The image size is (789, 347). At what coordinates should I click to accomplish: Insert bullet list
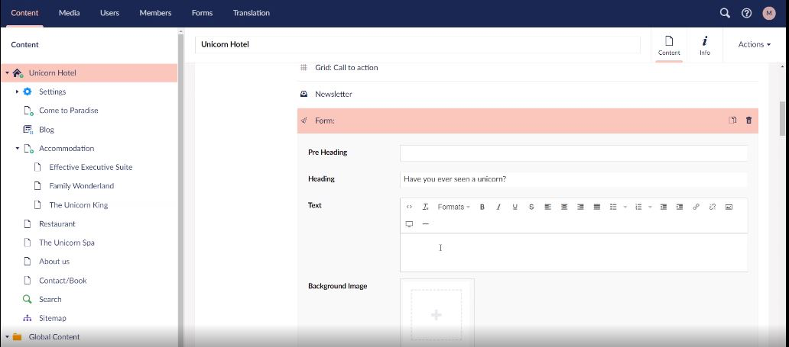(613, 207)
